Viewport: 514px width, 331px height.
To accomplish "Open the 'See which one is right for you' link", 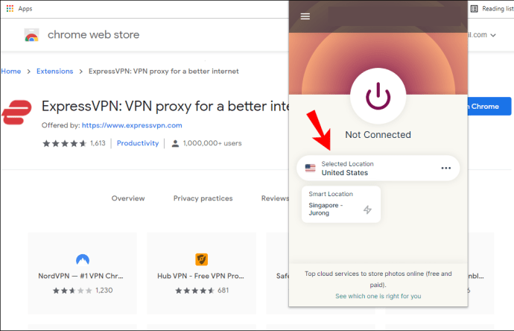I will point(378,296).
